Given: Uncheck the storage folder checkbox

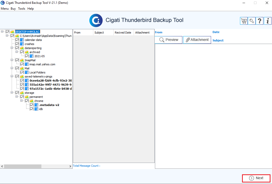Looking at the screenshot, I should coord(17,93).
